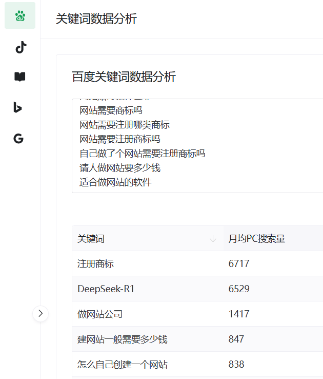
Task: Click the 关键词 column header
Action: [x=148, y=239]
